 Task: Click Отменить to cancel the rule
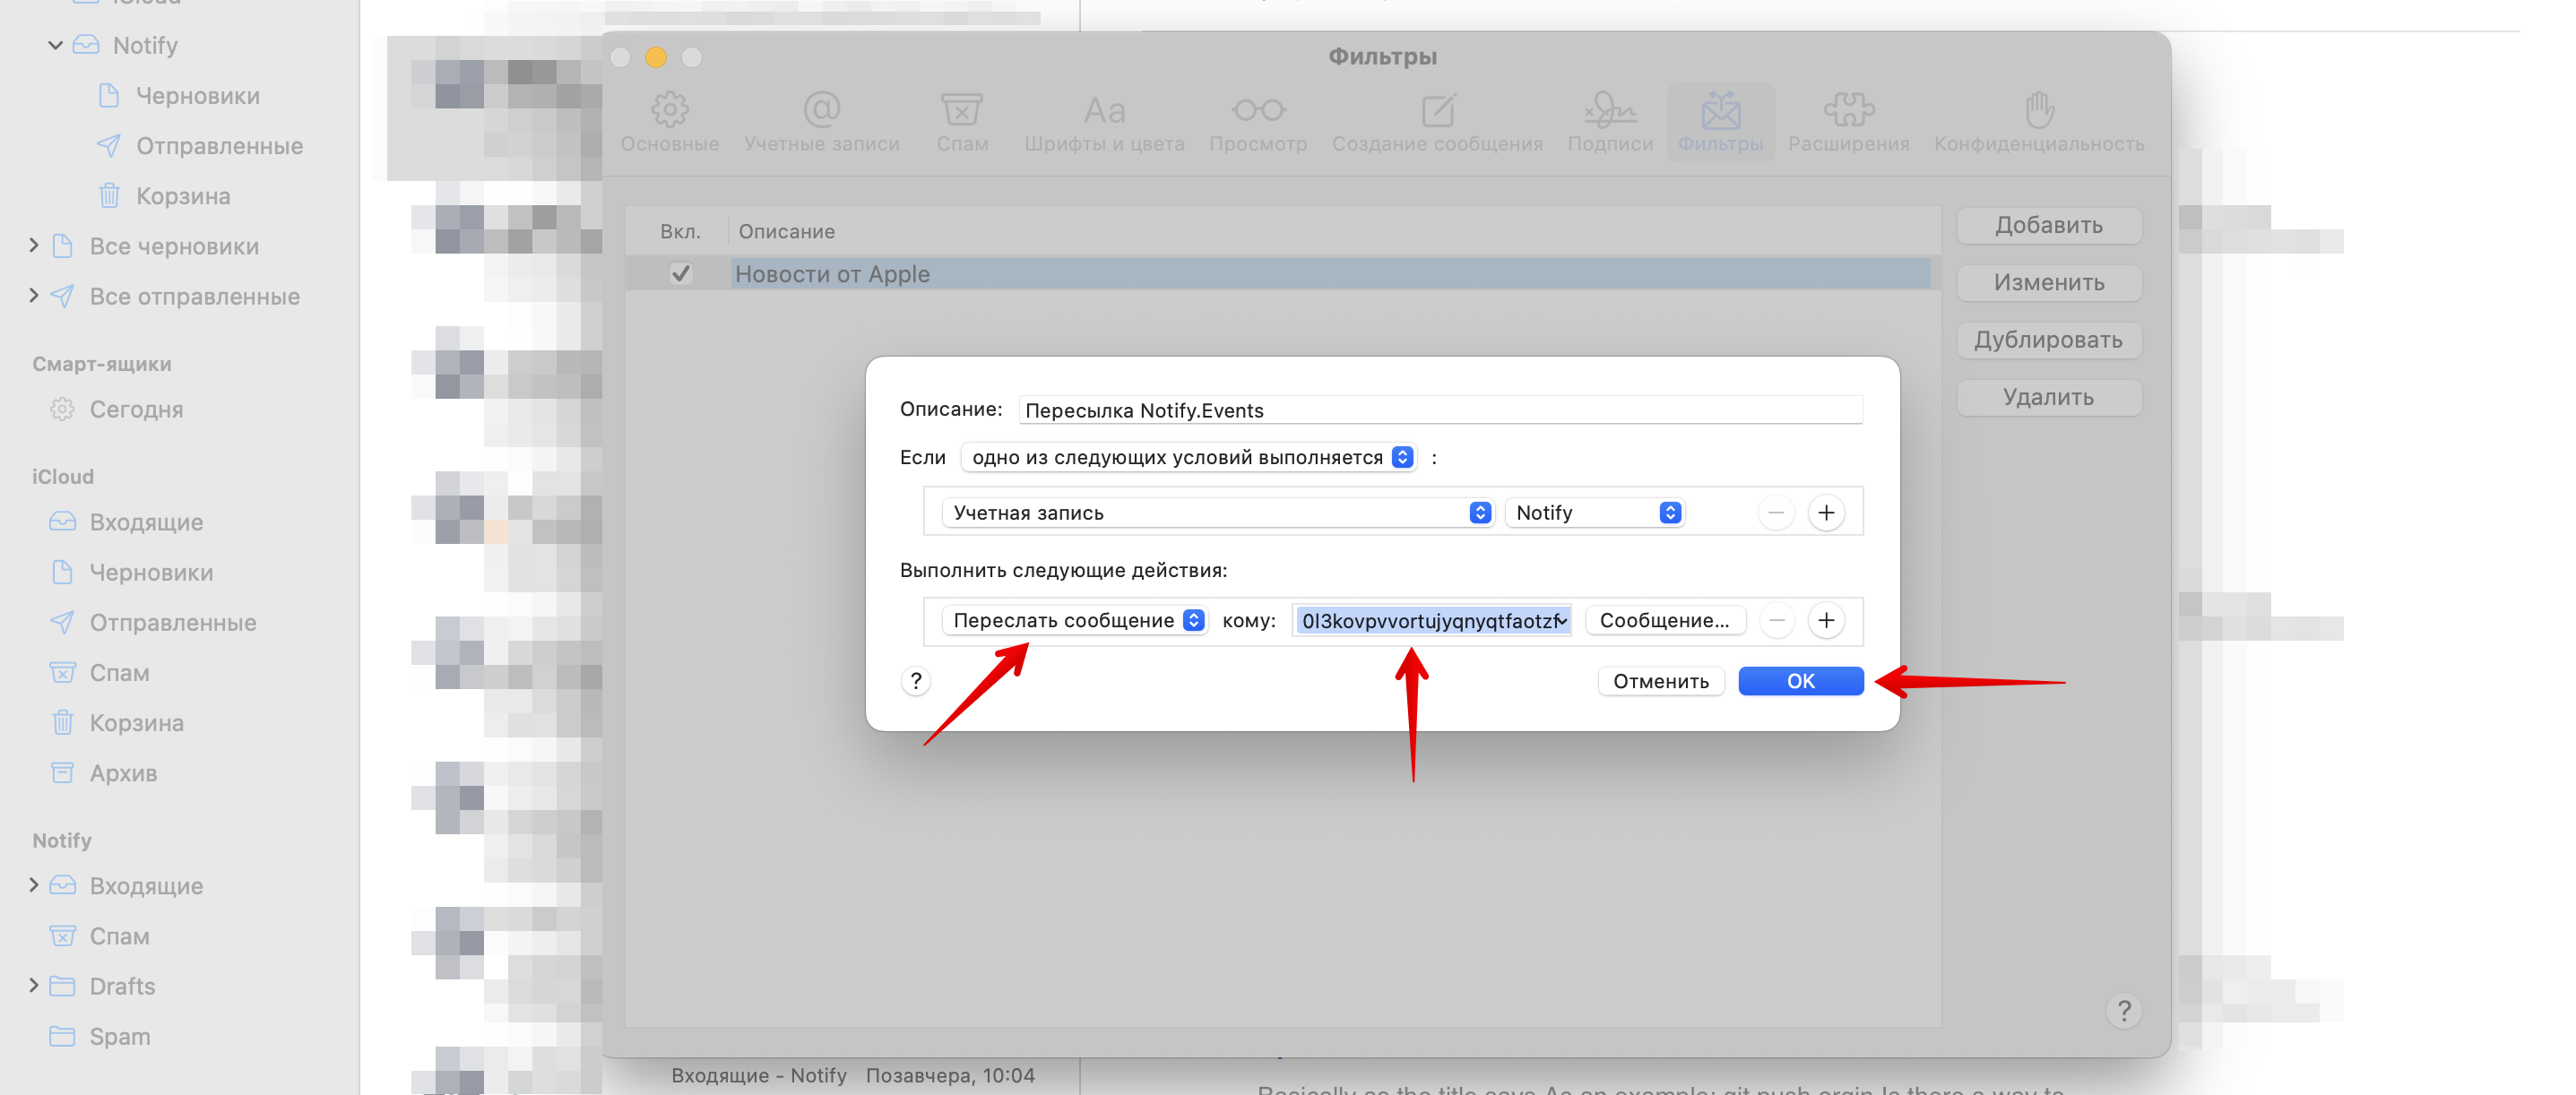pos(1660,681)
